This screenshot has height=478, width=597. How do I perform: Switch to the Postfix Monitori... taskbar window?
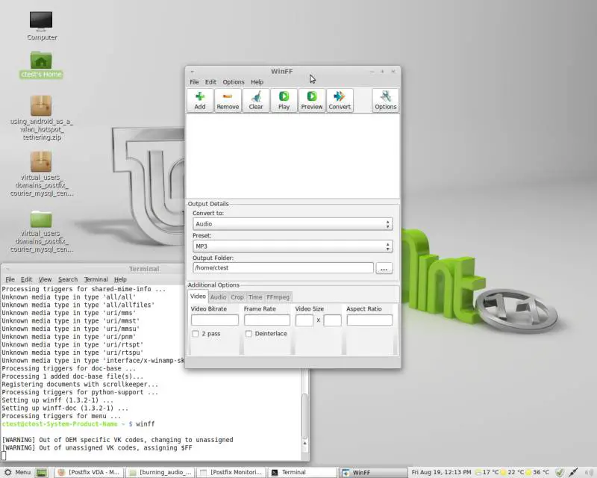[x=231, y=472]
